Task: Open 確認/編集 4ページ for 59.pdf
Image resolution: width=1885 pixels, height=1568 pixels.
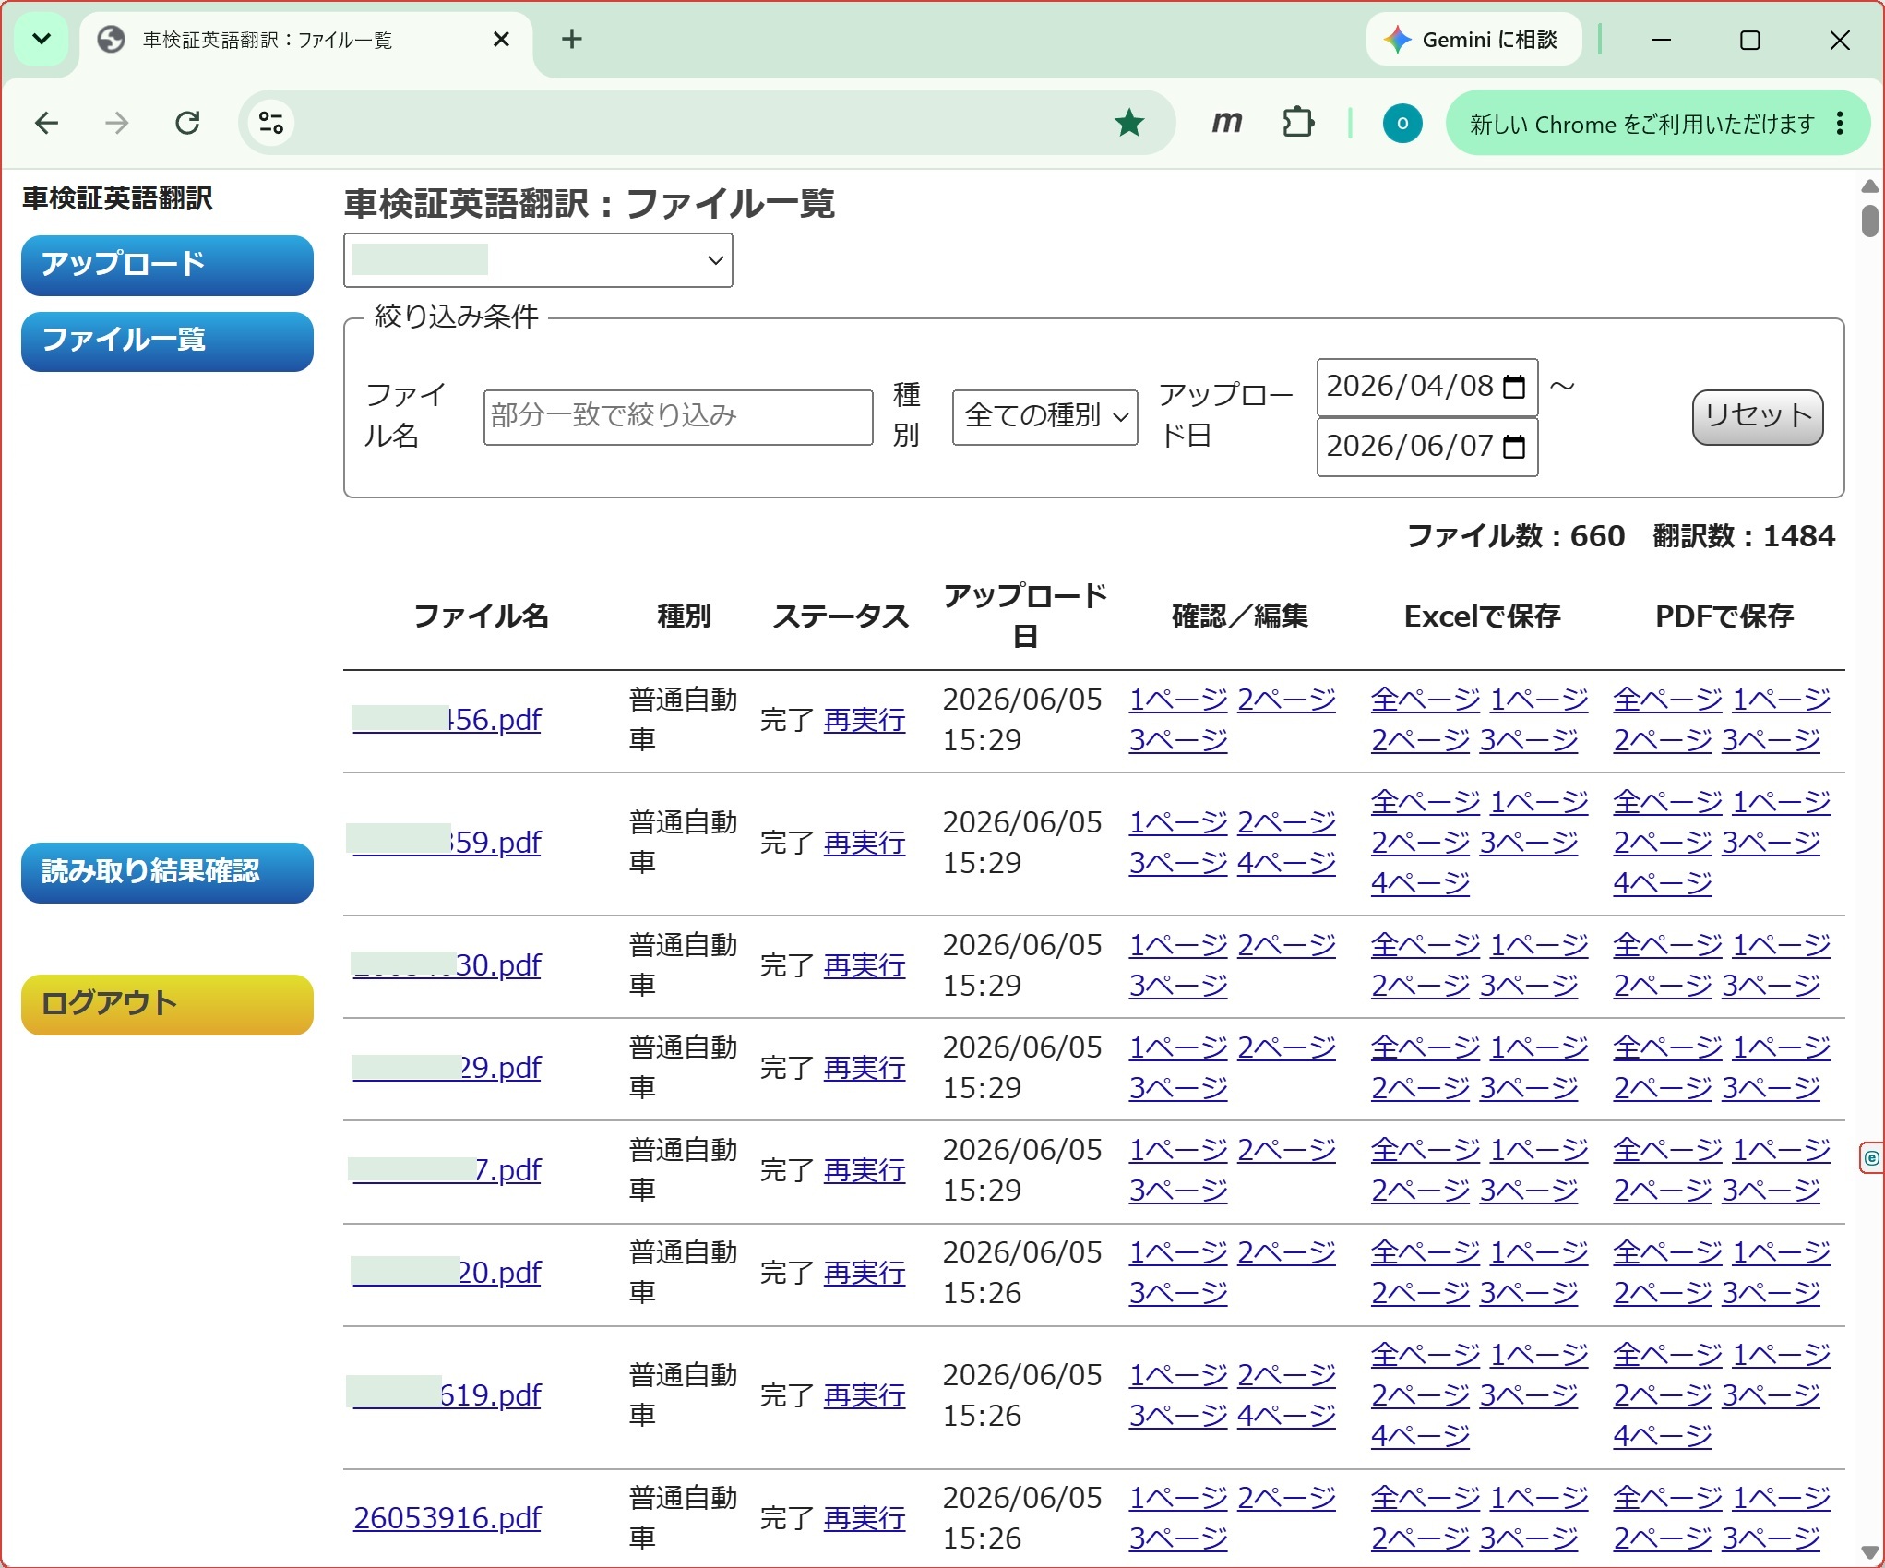Action: (1286, 863)
